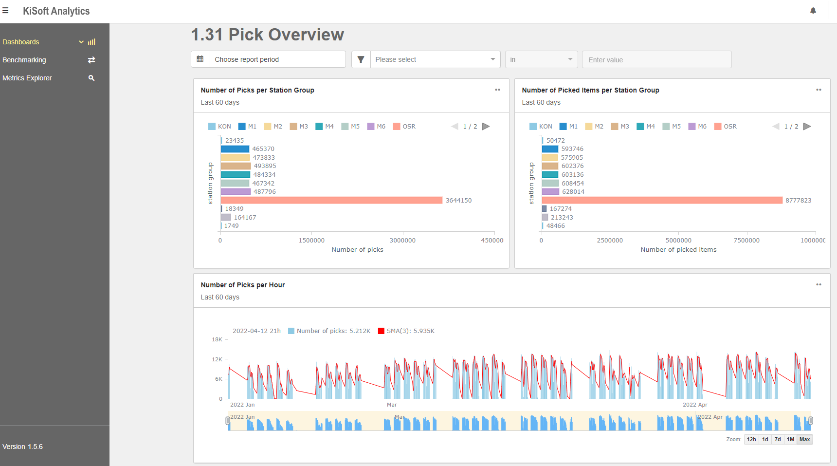Toggle SMA(3) series in hourly chart
This screenshot has height=466, width=837.
406,331
